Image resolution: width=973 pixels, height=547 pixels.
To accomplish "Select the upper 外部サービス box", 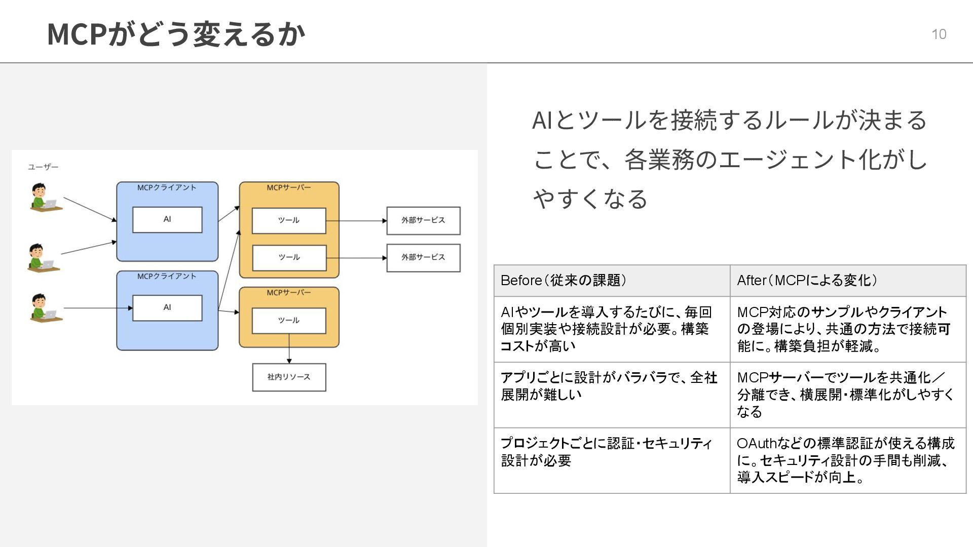I will click(x=423, y=221).
